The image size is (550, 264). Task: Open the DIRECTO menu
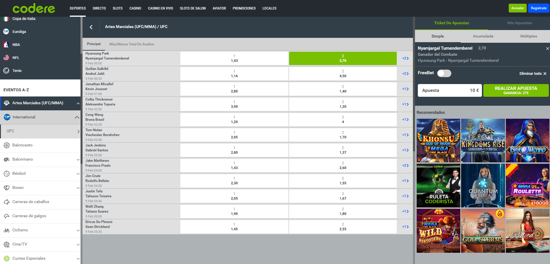tap(99, 8)
